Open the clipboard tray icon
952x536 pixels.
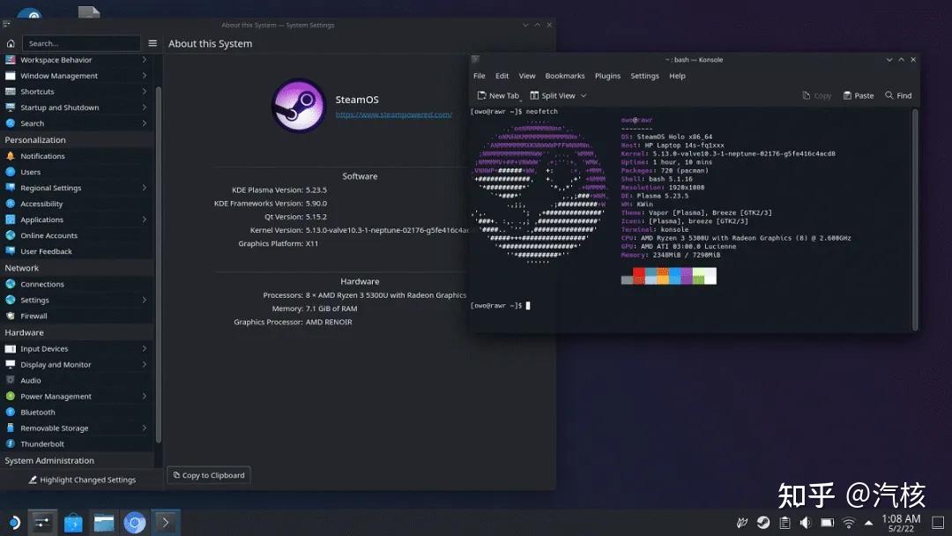(785, 522)
